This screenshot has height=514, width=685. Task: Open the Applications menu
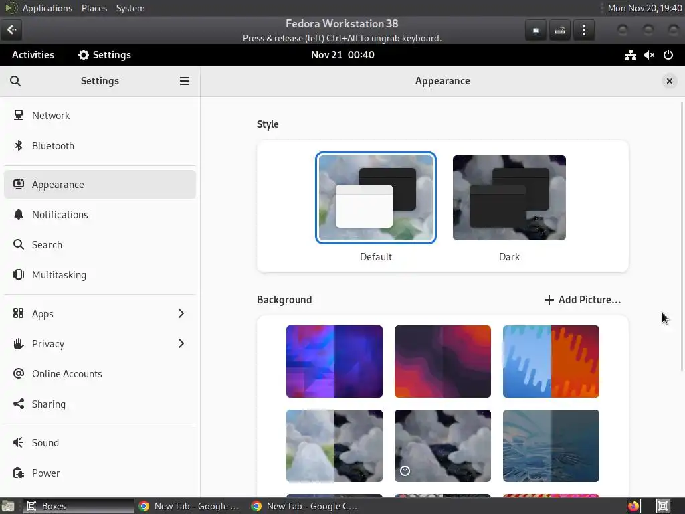coord(47,8)
